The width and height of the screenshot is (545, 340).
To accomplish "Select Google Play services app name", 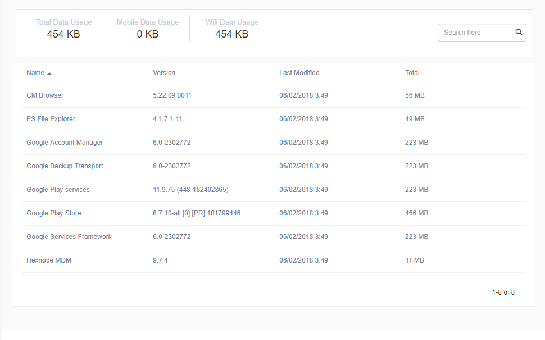I will [58, 190].
